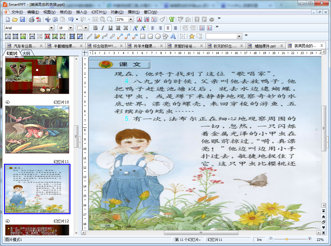Align text to the left
This screenshot has height=246, width=331.
pos(153,28)
